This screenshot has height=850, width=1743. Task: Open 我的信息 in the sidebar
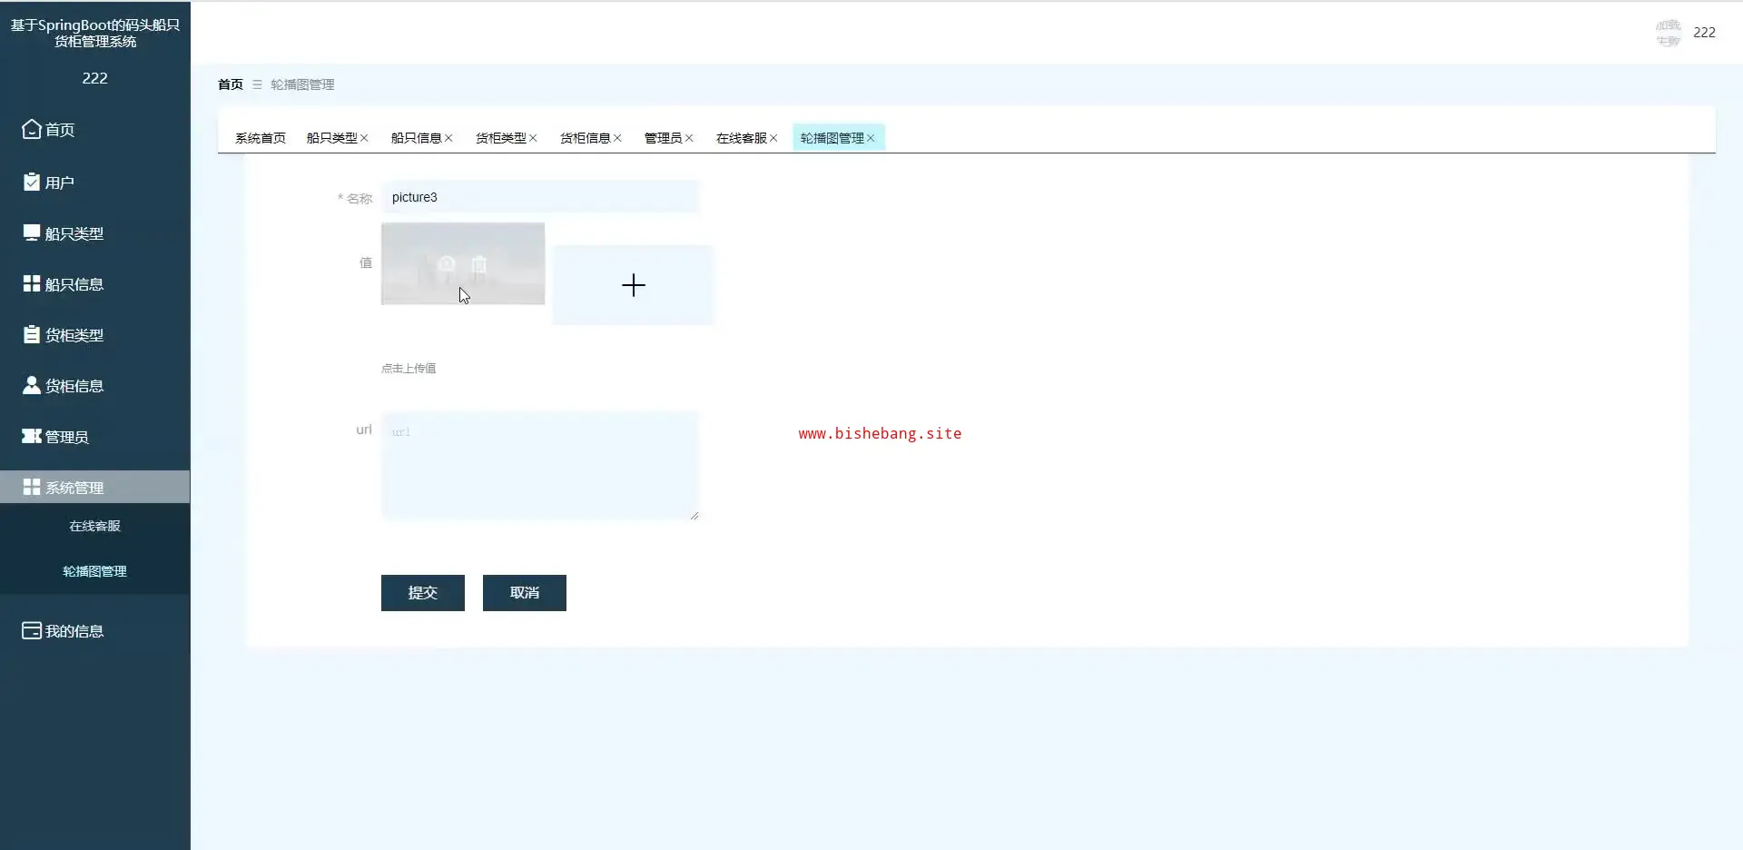[94, 630]
